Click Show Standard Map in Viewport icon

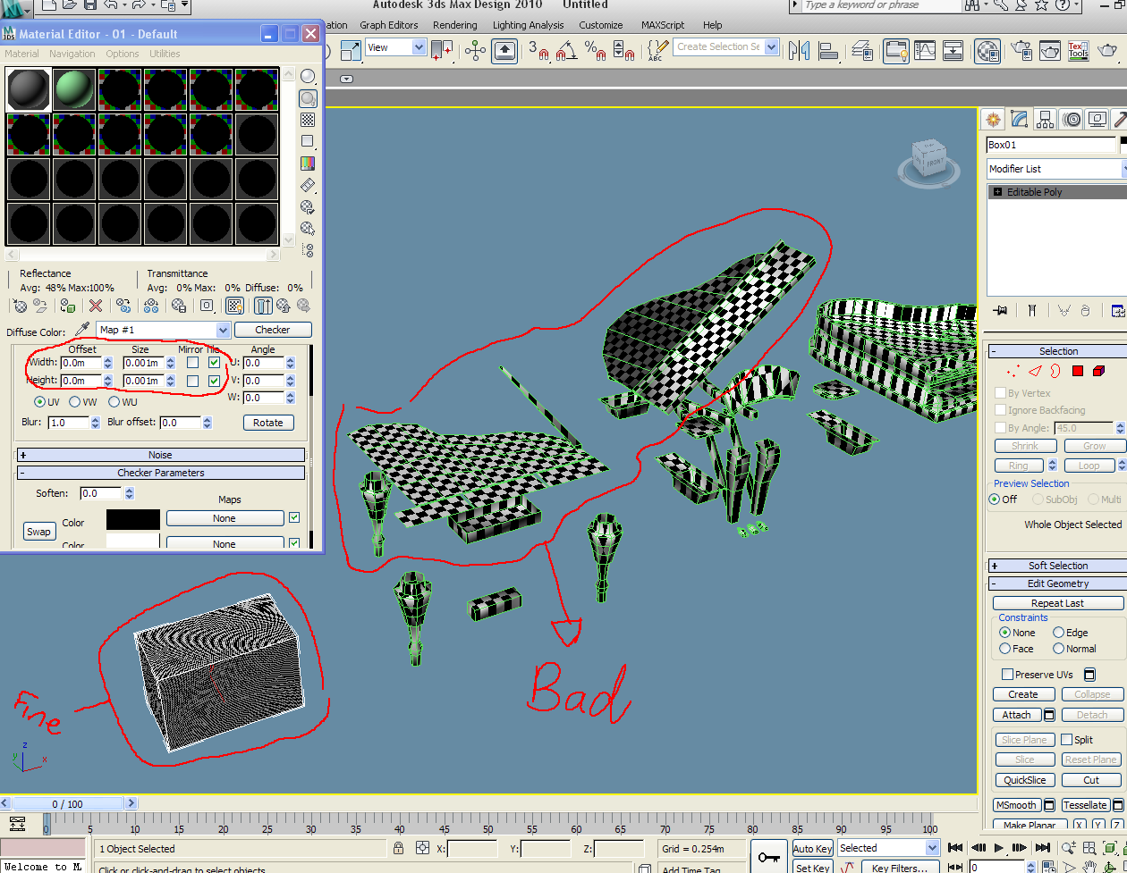[x=234, y=306]
